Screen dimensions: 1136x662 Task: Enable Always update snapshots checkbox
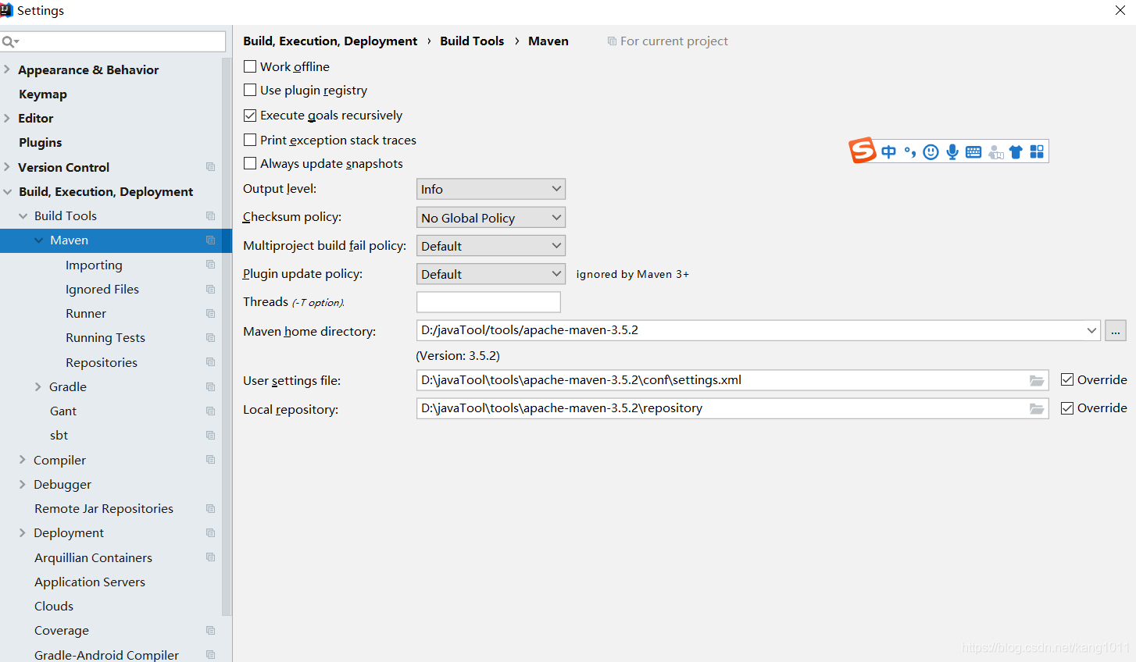coord(250,163)
